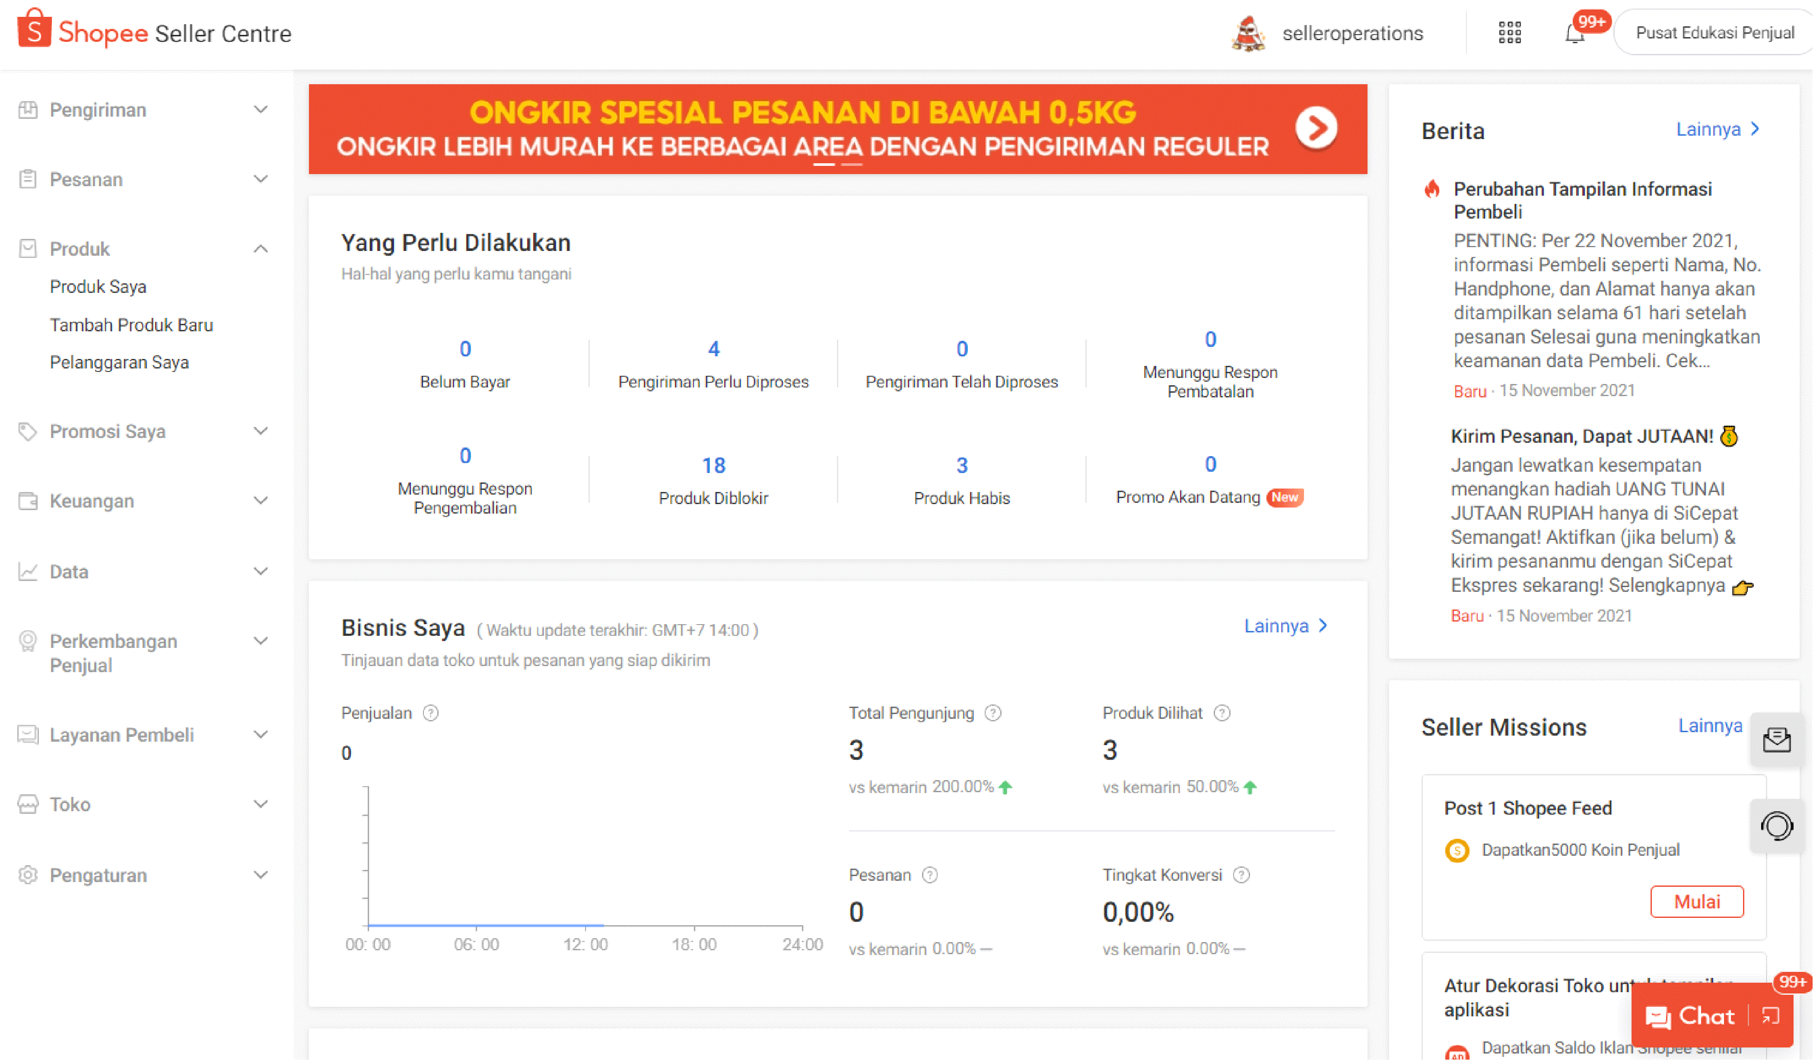The width and height of the screenshot is (1813, 1060).
Task: Click the floating support headset icon
Action: click(1778, 825)
